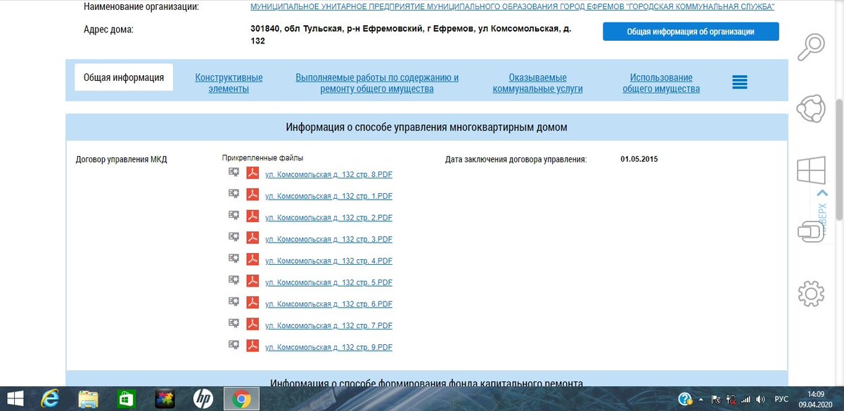The height and width of the screenshot is (411, 844).
Task: Open the network signal tray icon
Action: tap(746, 398)
